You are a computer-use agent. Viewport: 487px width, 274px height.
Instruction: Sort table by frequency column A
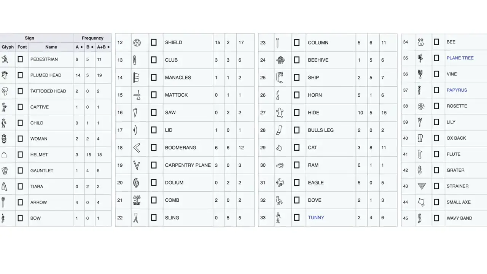click(79, 47)
